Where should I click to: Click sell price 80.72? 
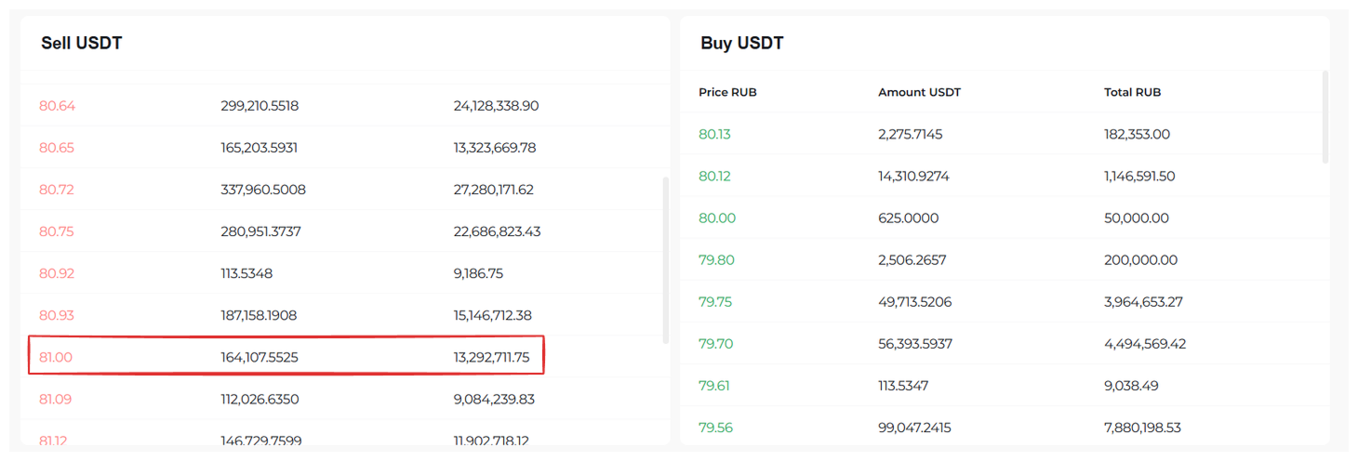(57, 190)
